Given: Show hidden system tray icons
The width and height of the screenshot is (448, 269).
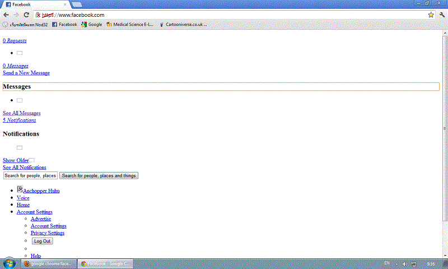Looking at the screenshot, I should pos(396,264).
